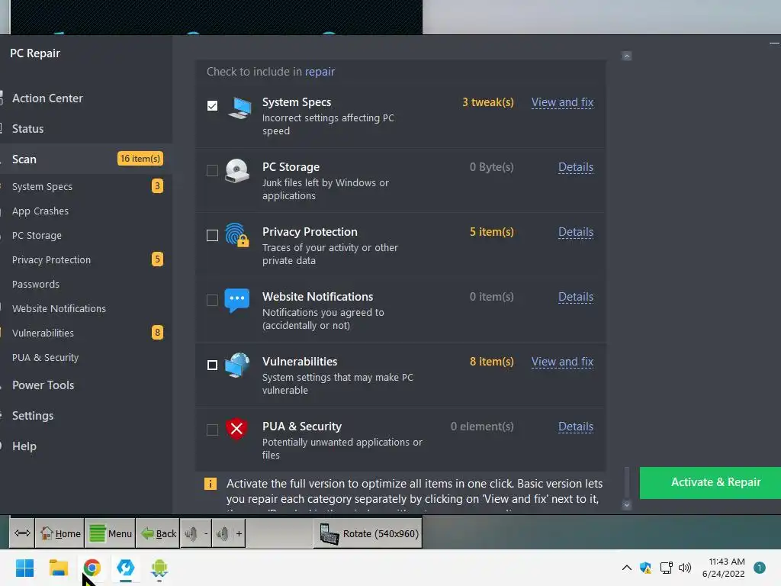
Task: Click the Website Notifications chat bubble icon
Action: [x=237, y=301]
